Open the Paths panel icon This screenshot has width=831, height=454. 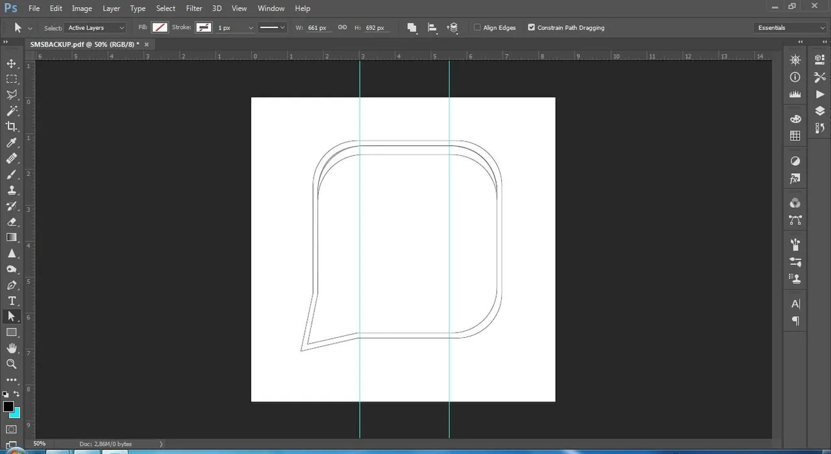(795, 220)
